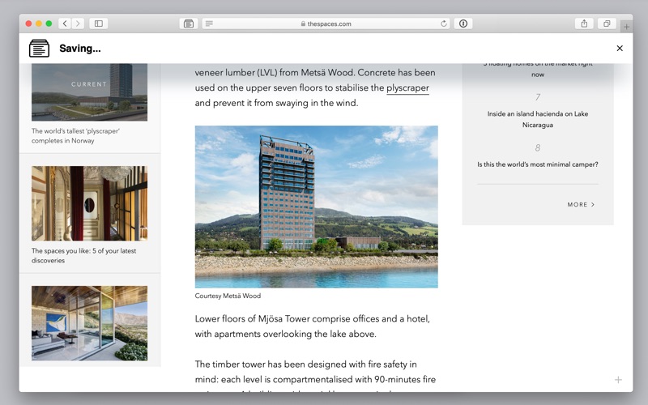The width and height of the screenshot is (648, 405).
Task: Open 'Inside an island hacienda on Lake Nicaragua'
Action: pos(538,119)
